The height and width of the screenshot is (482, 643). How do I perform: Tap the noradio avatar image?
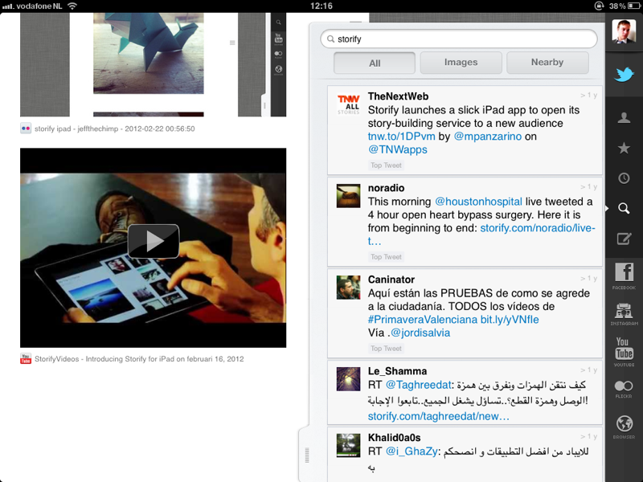coord(348,195)
